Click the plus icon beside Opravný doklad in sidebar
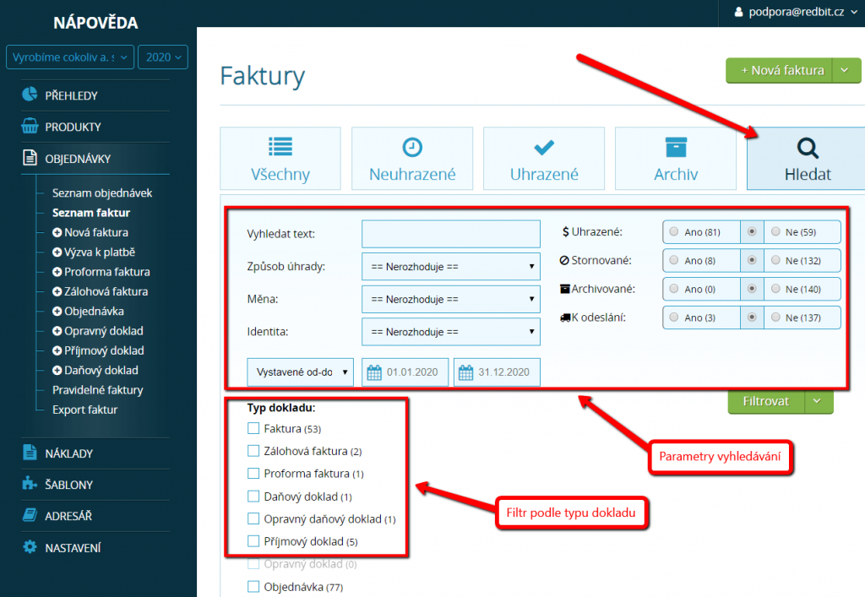Screen dimensions: 865x597 click(57, 331)
